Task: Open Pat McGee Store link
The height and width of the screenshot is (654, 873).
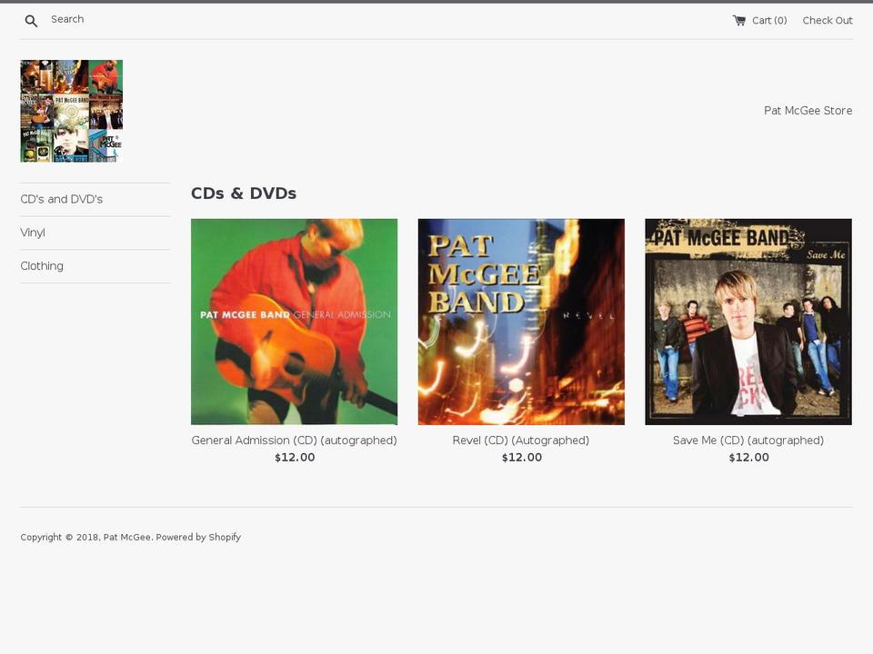Action: pos(808,111)
